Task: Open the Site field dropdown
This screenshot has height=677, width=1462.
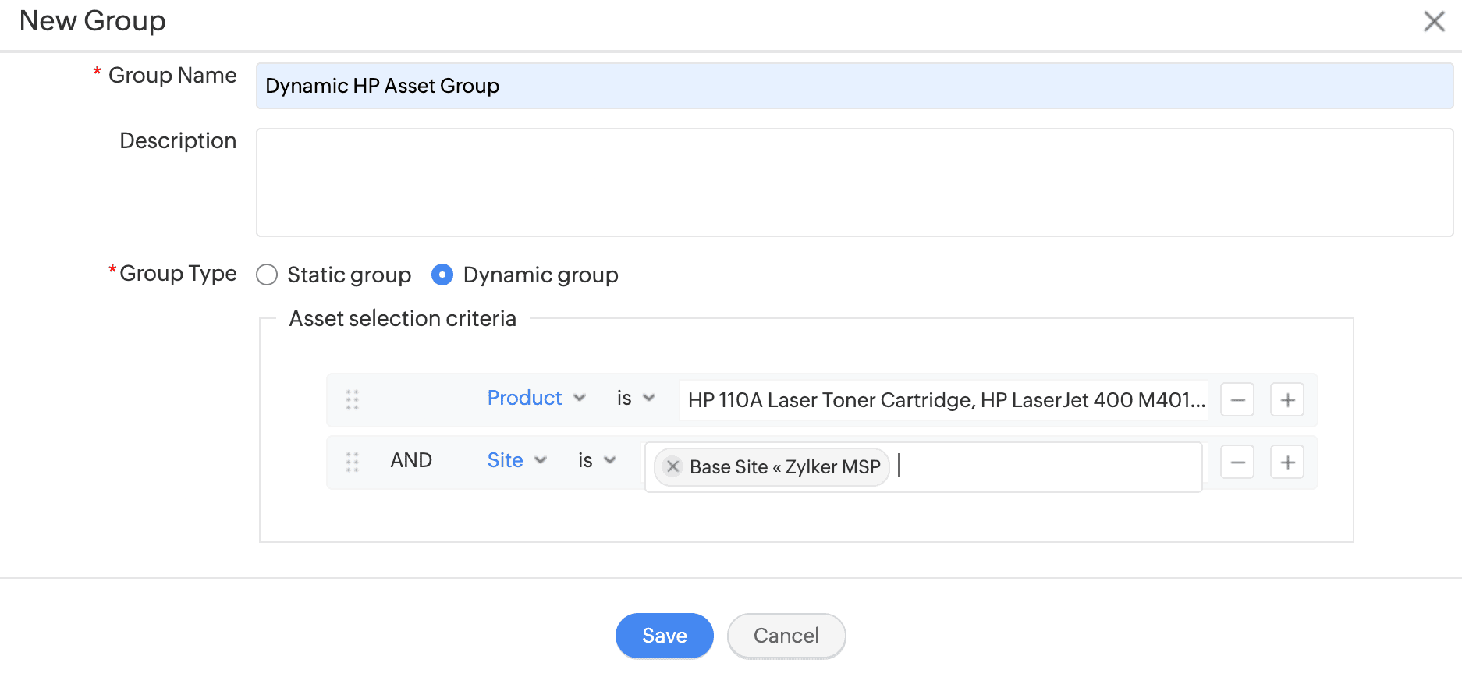Action: click(x=516, y=461)
